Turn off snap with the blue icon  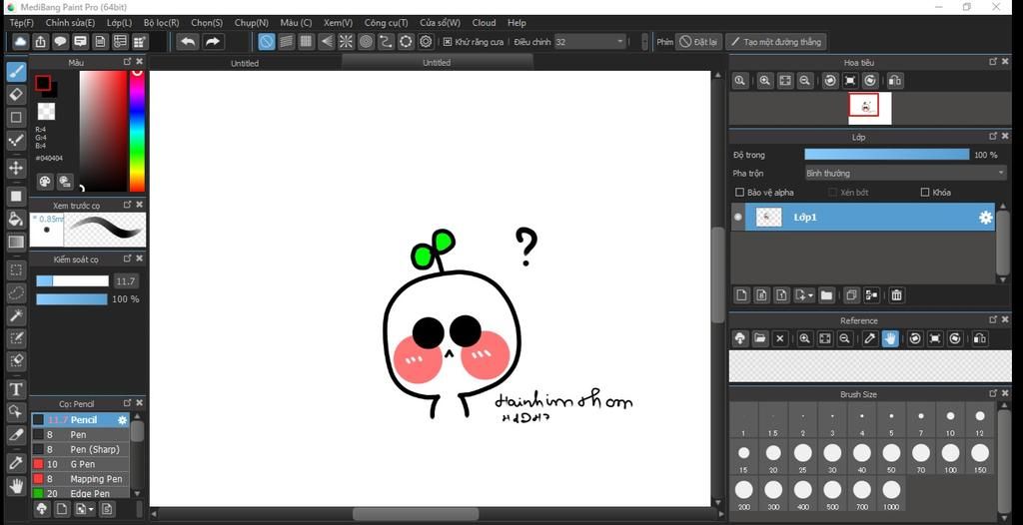pos(266,42)
